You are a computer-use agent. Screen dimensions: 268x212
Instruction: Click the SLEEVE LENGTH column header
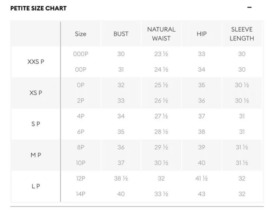pos(242,34)
